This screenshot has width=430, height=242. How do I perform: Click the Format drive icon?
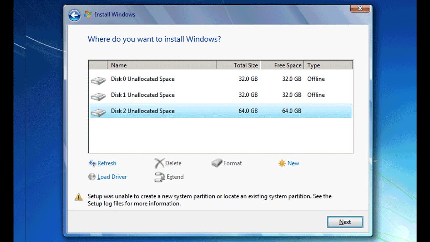point(217,163)
